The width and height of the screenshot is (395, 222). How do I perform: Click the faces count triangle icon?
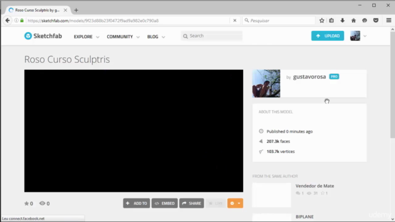click(x=261, y=141)
